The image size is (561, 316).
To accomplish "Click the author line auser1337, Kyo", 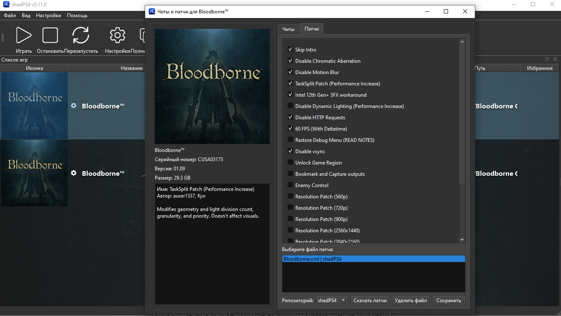I will click(181, 196).
